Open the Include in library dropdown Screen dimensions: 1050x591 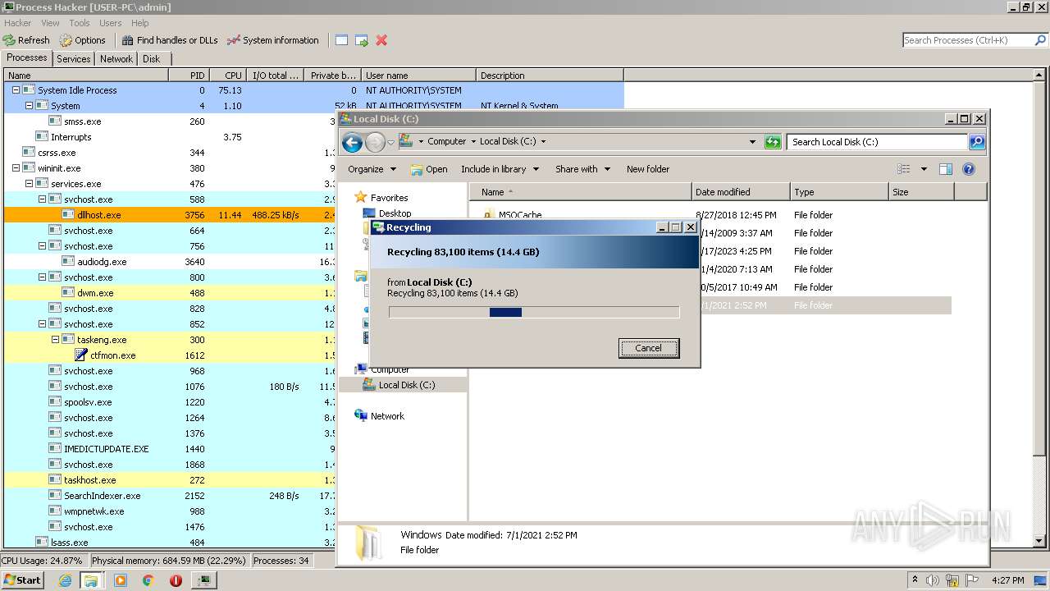point(500,169)
